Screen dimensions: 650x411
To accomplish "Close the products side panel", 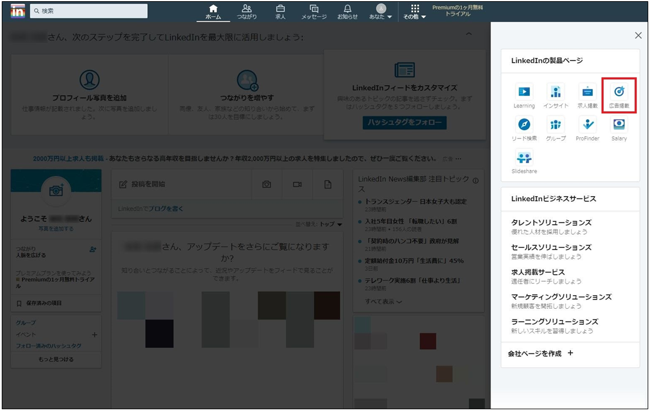I will pyautogui.click(x=638, y=36).
